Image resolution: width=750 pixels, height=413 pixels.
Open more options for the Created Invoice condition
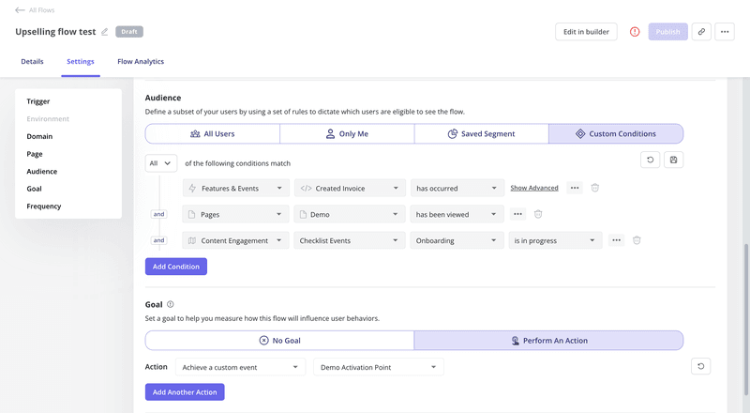point(574,188)
